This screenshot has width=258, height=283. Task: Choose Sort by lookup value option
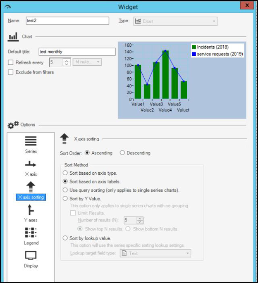(65, 238)
